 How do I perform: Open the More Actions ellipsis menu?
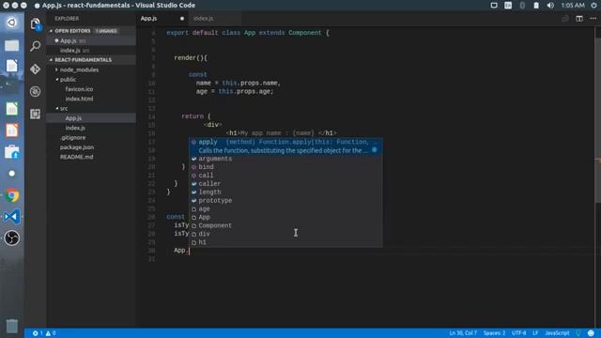click(593, 19)
